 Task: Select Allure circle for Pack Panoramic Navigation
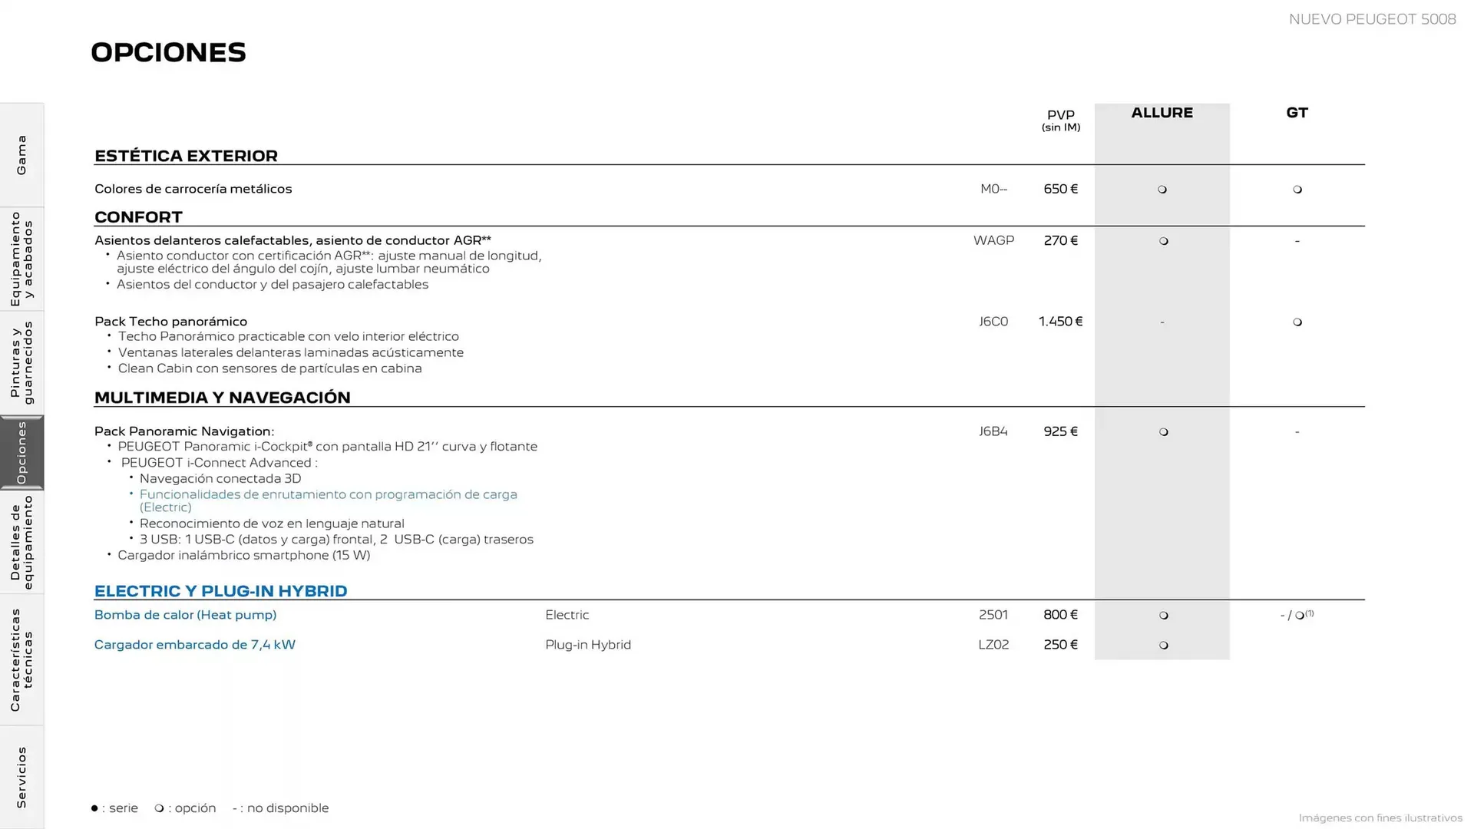click(x=1164, y=432)
